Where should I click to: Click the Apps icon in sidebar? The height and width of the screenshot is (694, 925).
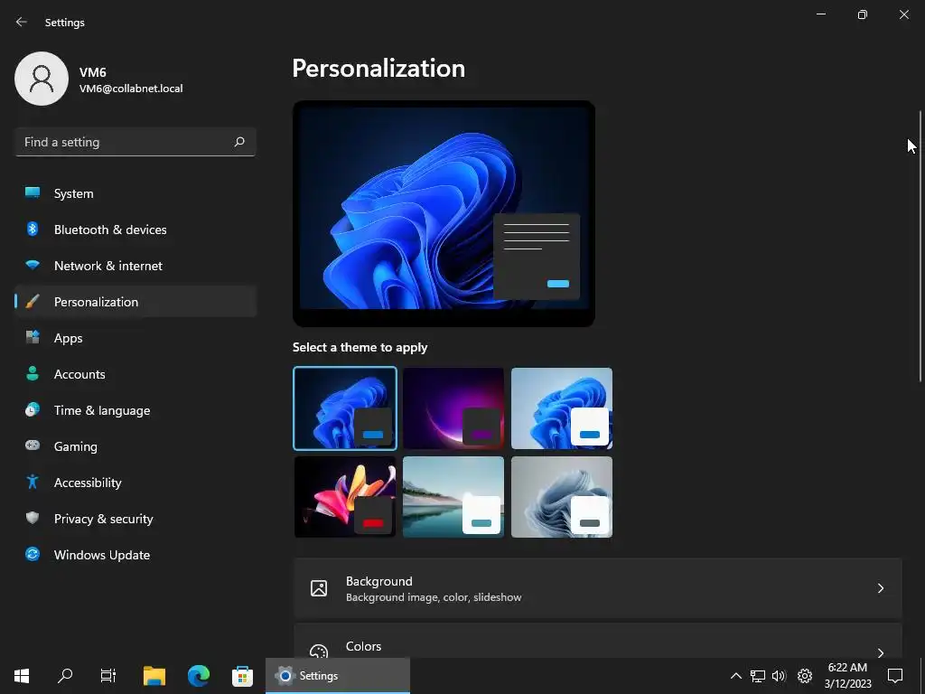[33, 337]
